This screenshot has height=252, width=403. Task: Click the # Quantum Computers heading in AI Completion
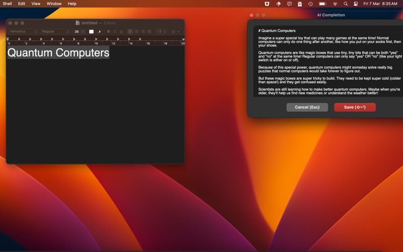[x=277, y=31]
